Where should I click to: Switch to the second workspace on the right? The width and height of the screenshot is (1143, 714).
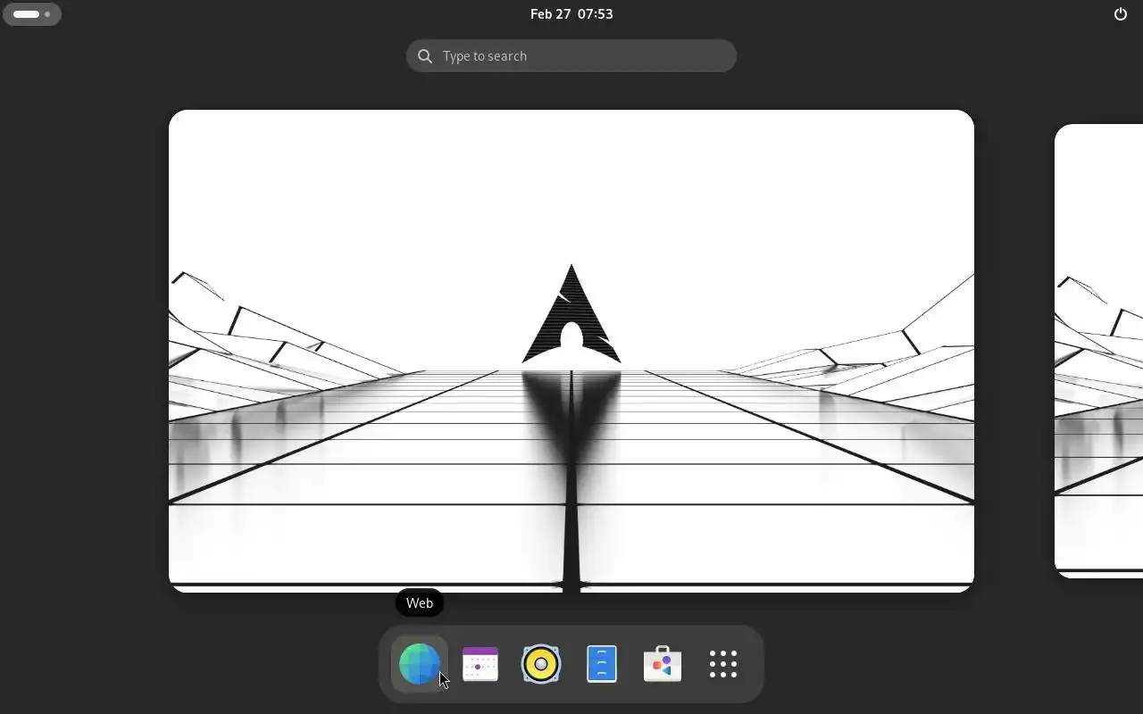click(x=1099, y=351)
